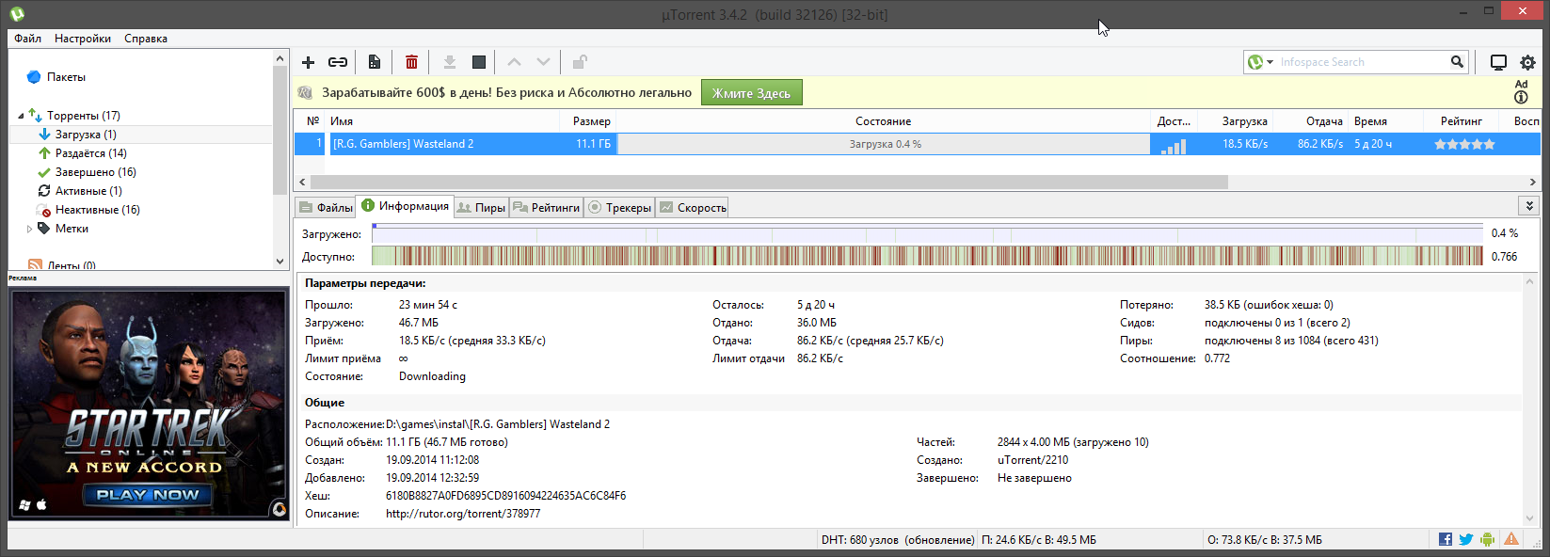Click the remote monitor icon in toolbar

click(1498, 62)
